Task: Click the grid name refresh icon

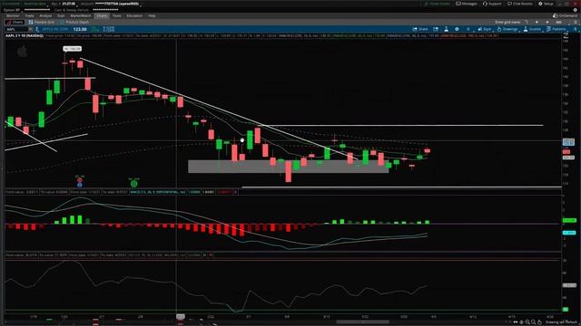Action: 527,22
